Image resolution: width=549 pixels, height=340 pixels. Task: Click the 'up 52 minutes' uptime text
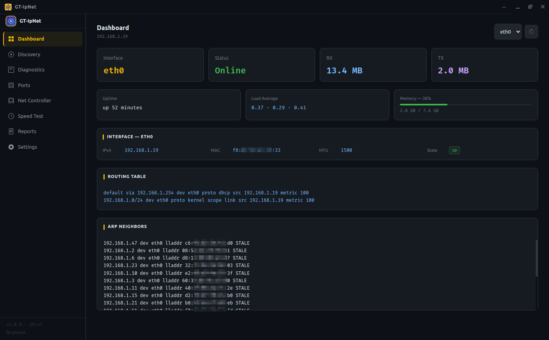pyautogui.click(x=122, y=108)
